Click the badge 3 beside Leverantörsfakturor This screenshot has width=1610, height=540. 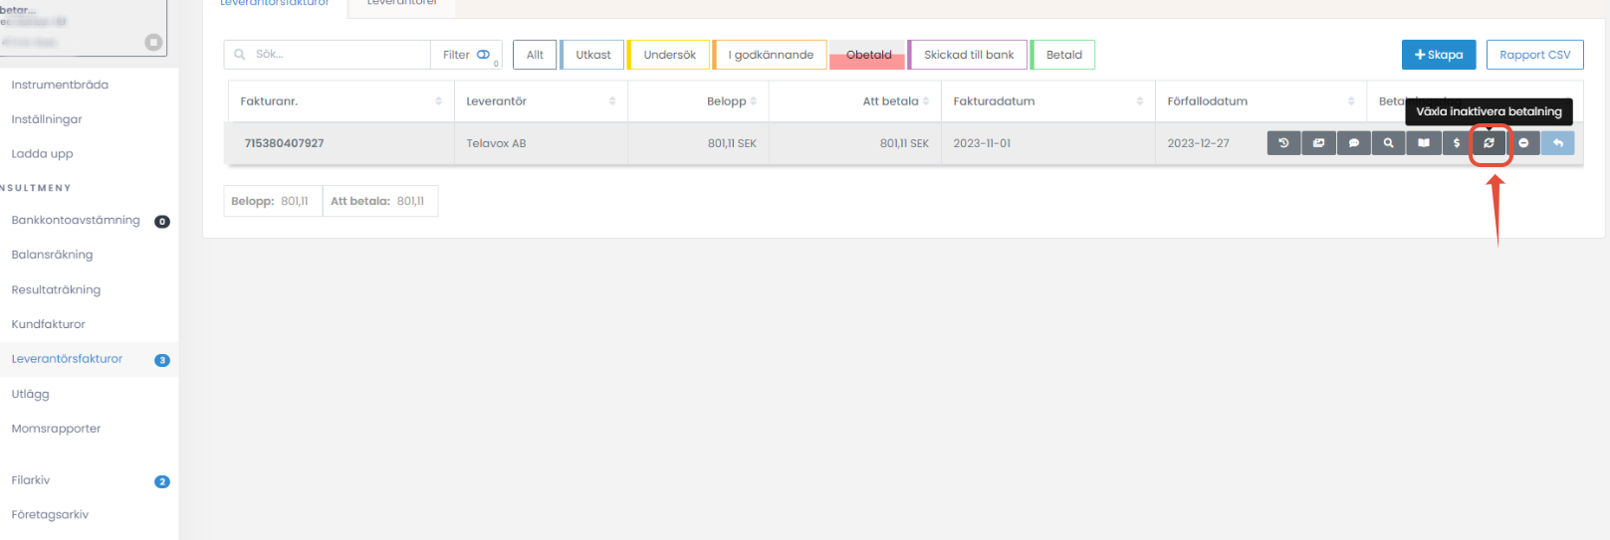(162, 360)
